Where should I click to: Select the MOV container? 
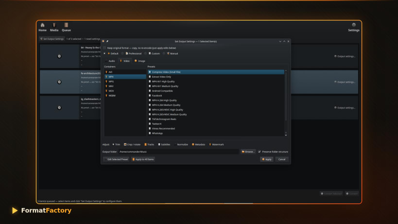tap(125, 91)
